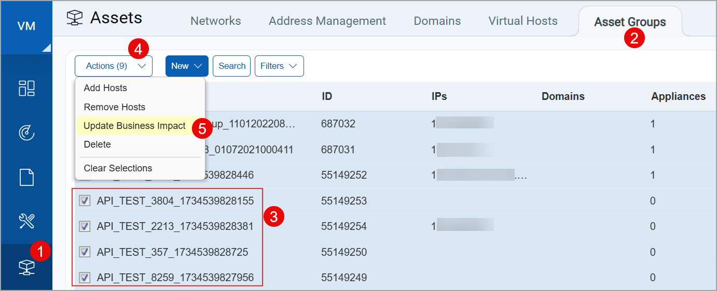Choose Add Hosts from Actions menu
The image size is (717, 291).
[105, 88]
